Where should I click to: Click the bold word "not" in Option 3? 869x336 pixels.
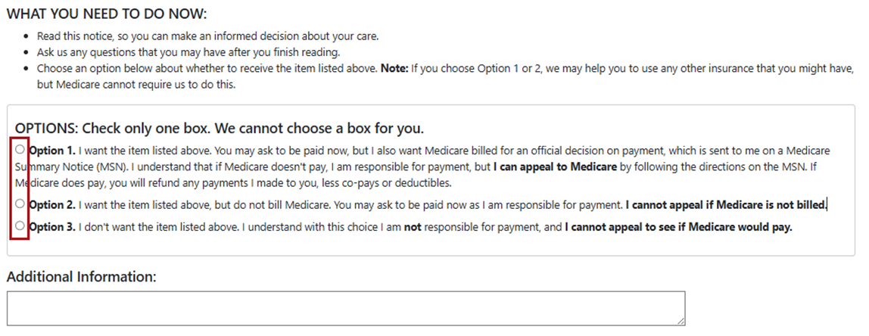coord(412,226)
